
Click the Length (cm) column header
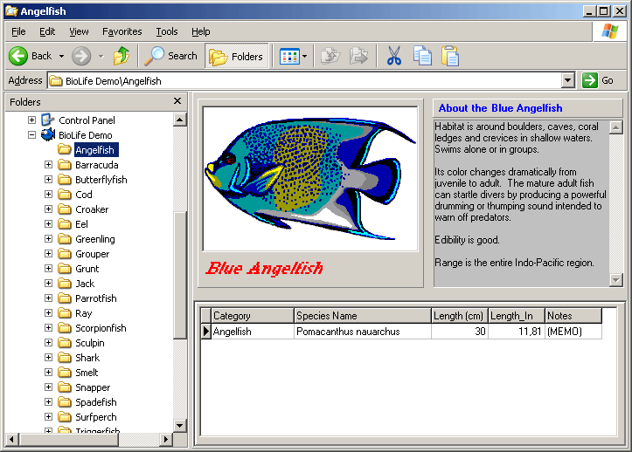[460, 316]
